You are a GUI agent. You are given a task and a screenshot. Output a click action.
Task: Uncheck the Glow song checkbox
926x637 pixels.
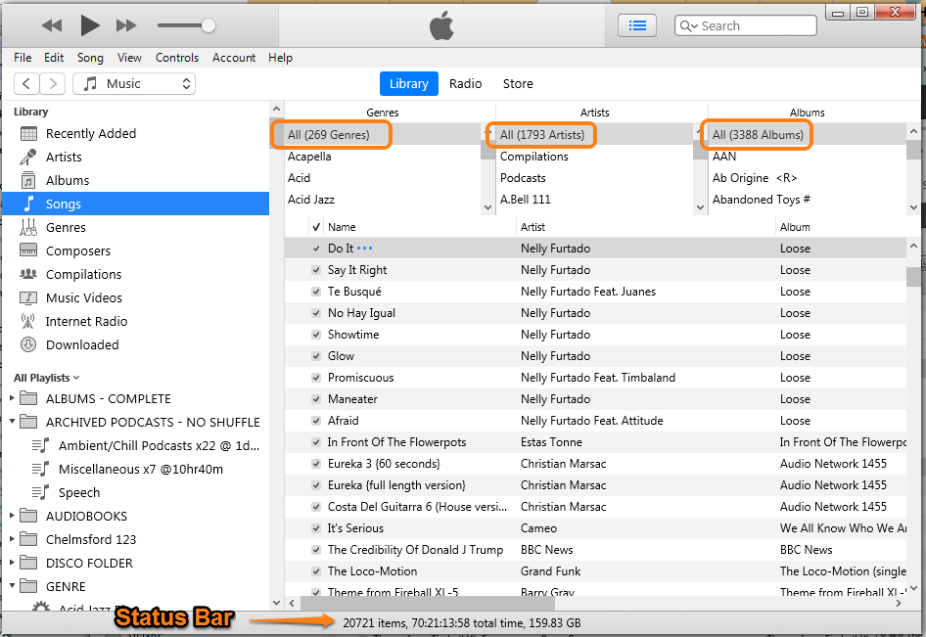(x=316, y=356)
